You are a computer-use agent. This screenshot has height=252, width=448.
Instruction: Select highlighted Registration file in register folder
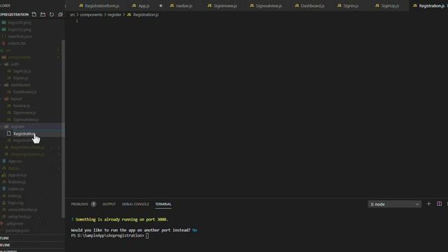coord(23,134)
